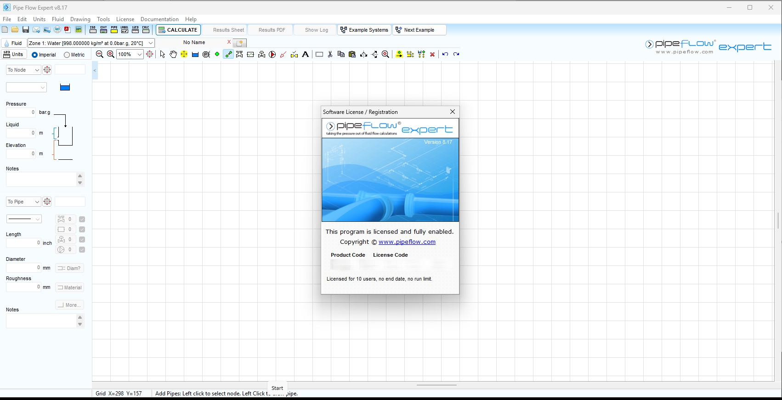The height and width of the screenshot is (400, 782).
Task: Click the scissors Cut icon
Action: 330,54
